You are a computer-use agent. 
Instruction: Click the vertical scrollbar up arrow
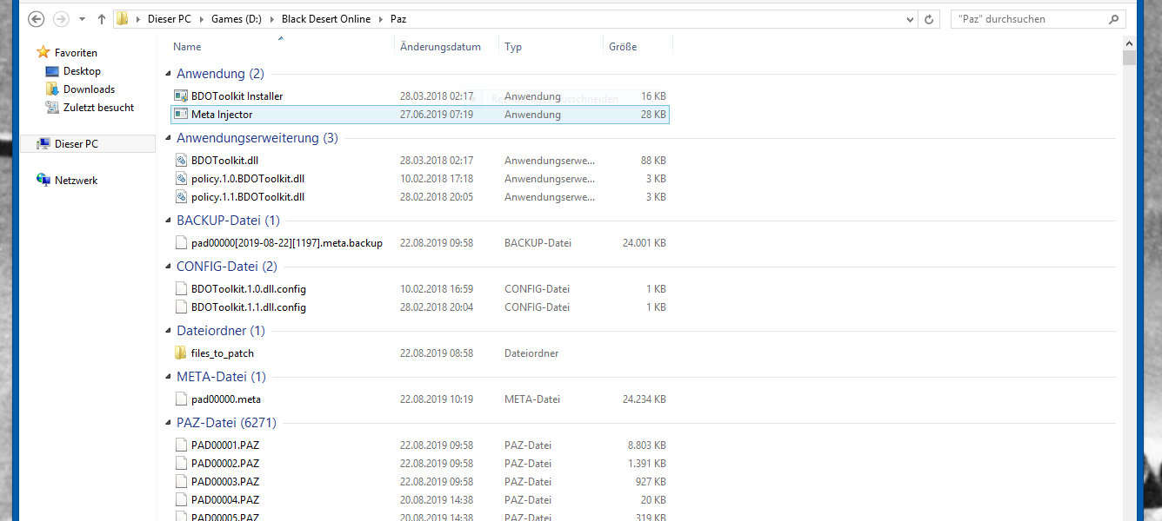pyautogui.click(x=1129, y=43)
